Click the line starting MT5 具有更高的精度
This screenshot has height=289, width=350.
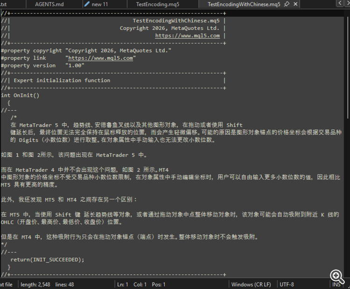[x=29, y=185]
